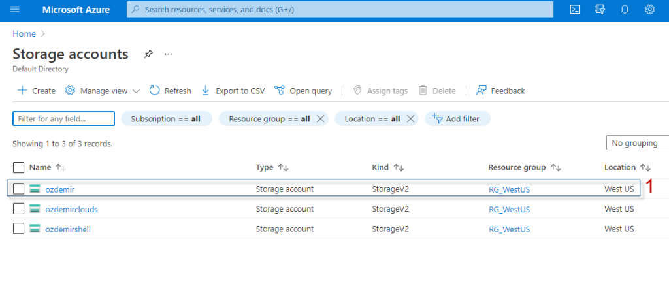Pin the Storage accounts page
669x288 pixels.
148,54
